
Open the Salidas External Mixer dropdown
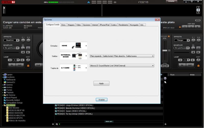pyautogui.click(x=74, y=56)
